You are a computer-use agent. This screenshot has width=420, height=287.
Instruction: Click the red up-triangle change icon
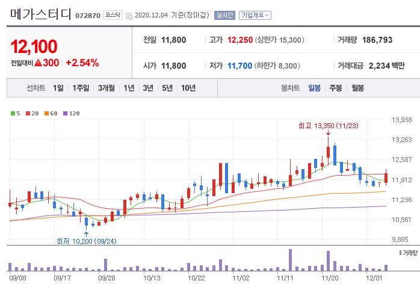pos(39,63)
